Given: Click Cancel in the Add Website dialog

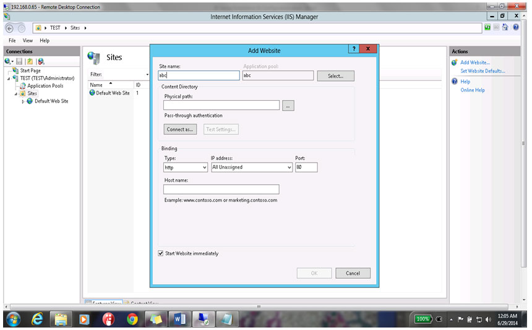Looking at the screenshot, I should (x=353, y=273).
